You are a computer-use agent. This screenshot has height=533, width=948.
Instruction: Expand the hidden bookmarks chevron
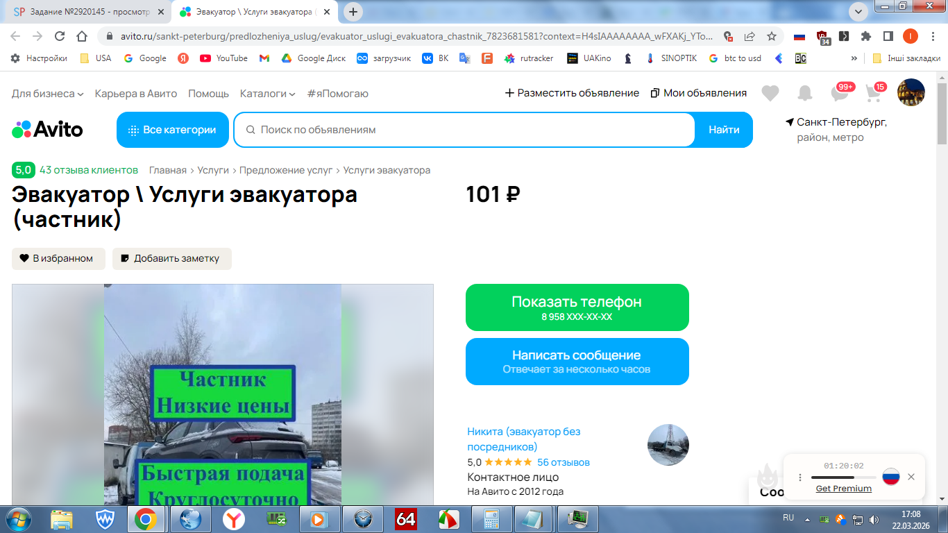coord(854,58)
